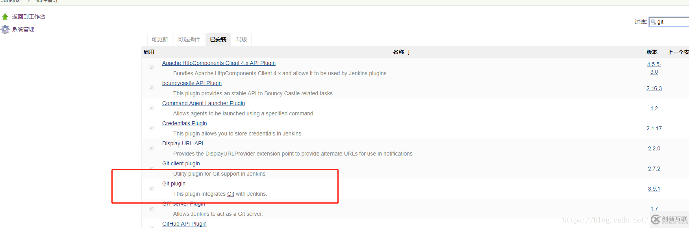Open Display URL API link
The height and width of the screenshot is (228, 689).
(183, 143)
